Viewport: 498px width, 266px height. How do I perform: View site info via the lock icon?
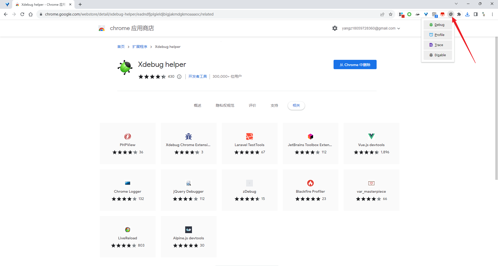41,14
